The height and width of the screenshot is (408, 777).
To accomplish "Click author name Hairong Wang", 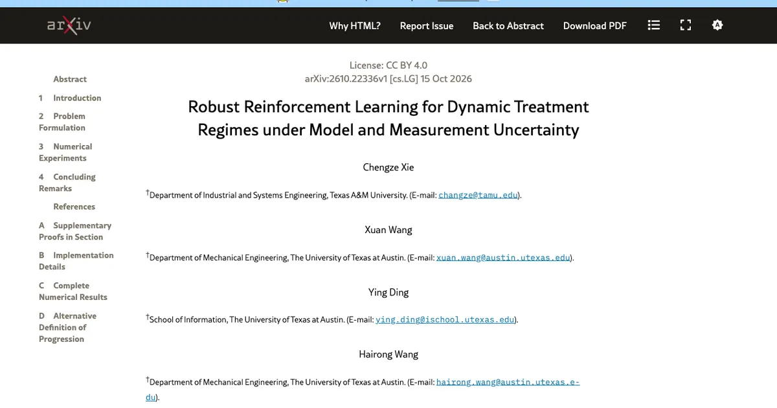I will [x=388, y=354].
